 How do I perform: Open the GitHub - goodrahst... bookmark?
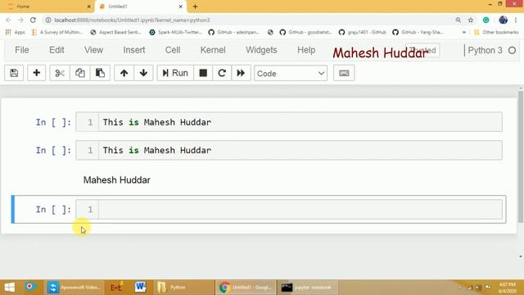point(305,32)
